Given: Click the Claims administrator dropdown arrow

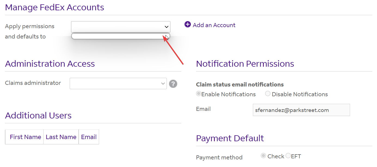Looking at the screenshot, I should 163,83.
